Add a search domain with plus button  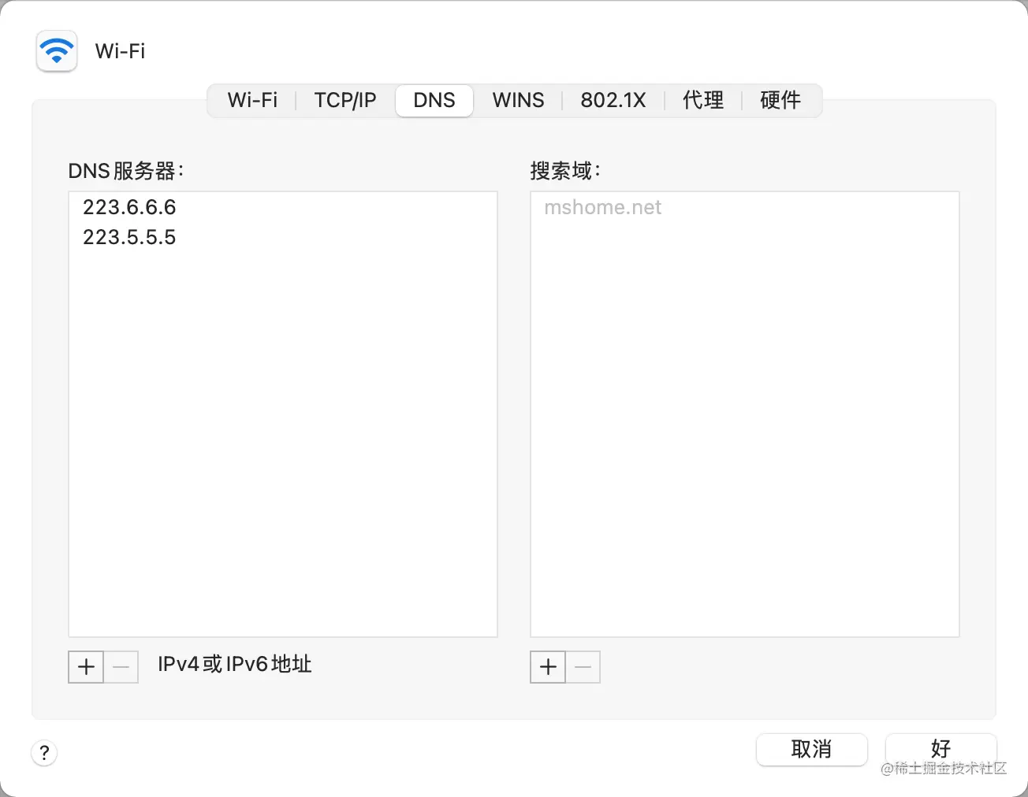[x=548, y=667]
